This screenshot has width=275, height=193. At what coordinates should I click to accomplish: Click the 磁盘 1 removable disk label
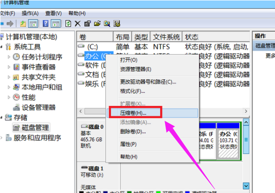[96, 168]
